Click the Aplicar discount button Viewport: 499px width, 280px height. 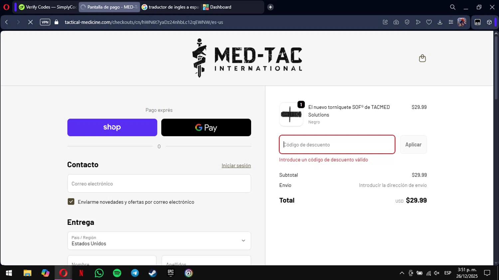click(413, 144)
